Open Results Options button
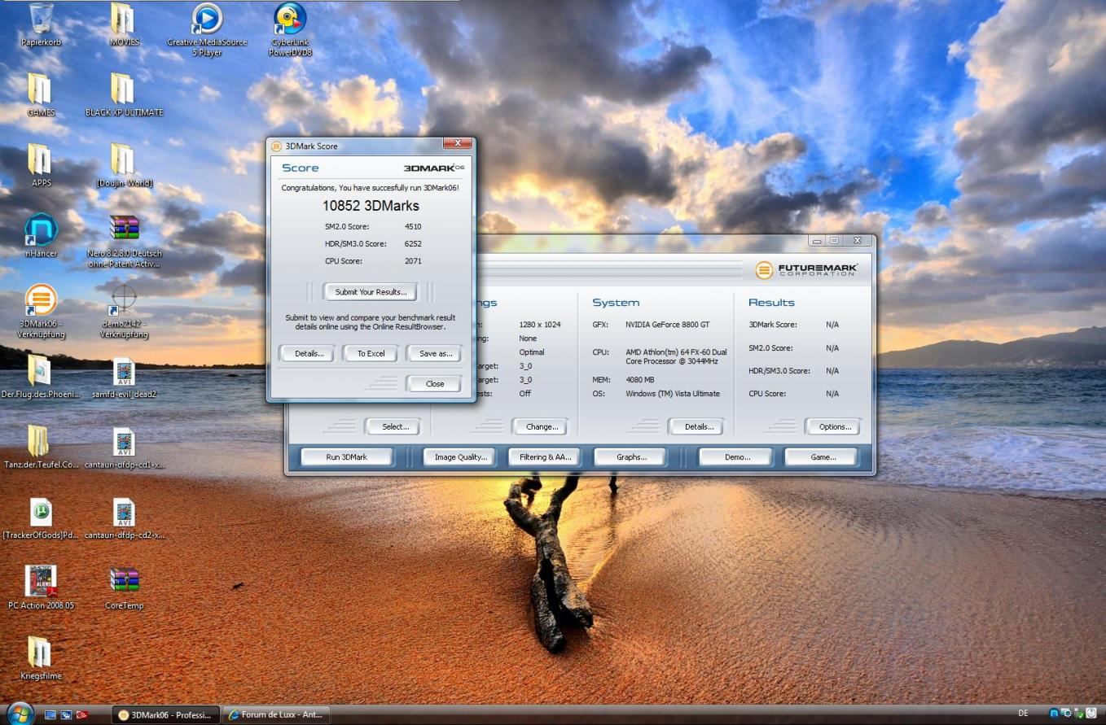Screen dimensions: 1106x725 (x=834, y=426)
